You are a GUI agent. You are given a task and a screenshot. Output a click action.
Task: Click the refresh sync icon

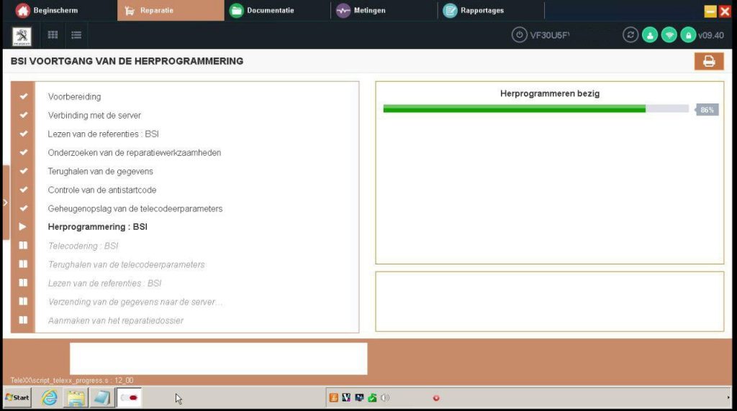coord(630,35)
